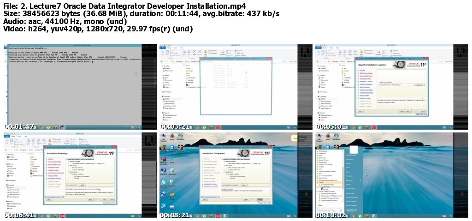
Task: Click Delete ribbon icon in 00:06:41 frame
Action: [39, 141]
